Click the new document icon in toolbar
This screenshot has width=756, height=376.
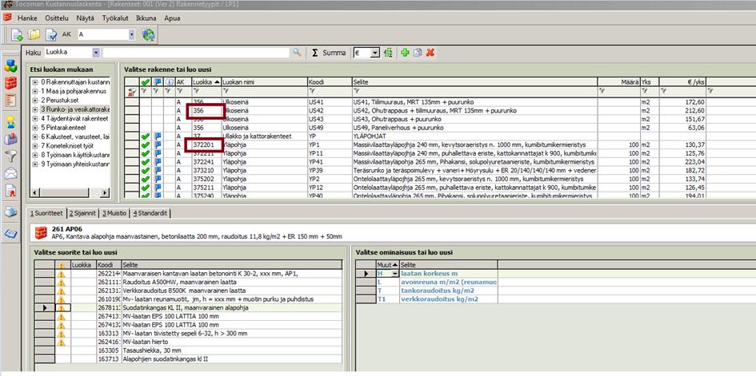(17, 34)
